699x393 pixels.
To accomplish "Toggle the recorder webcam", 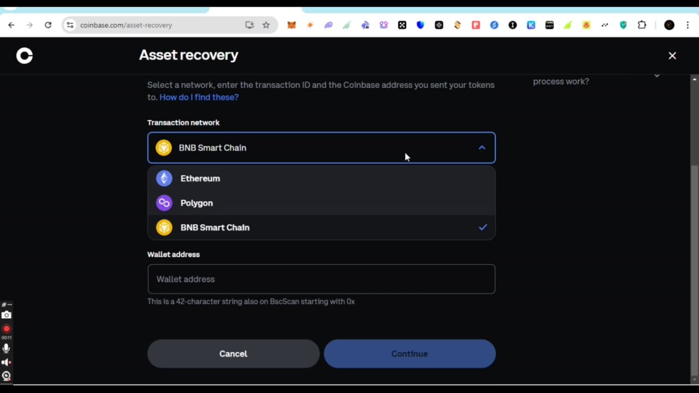I will pos(7,376).
